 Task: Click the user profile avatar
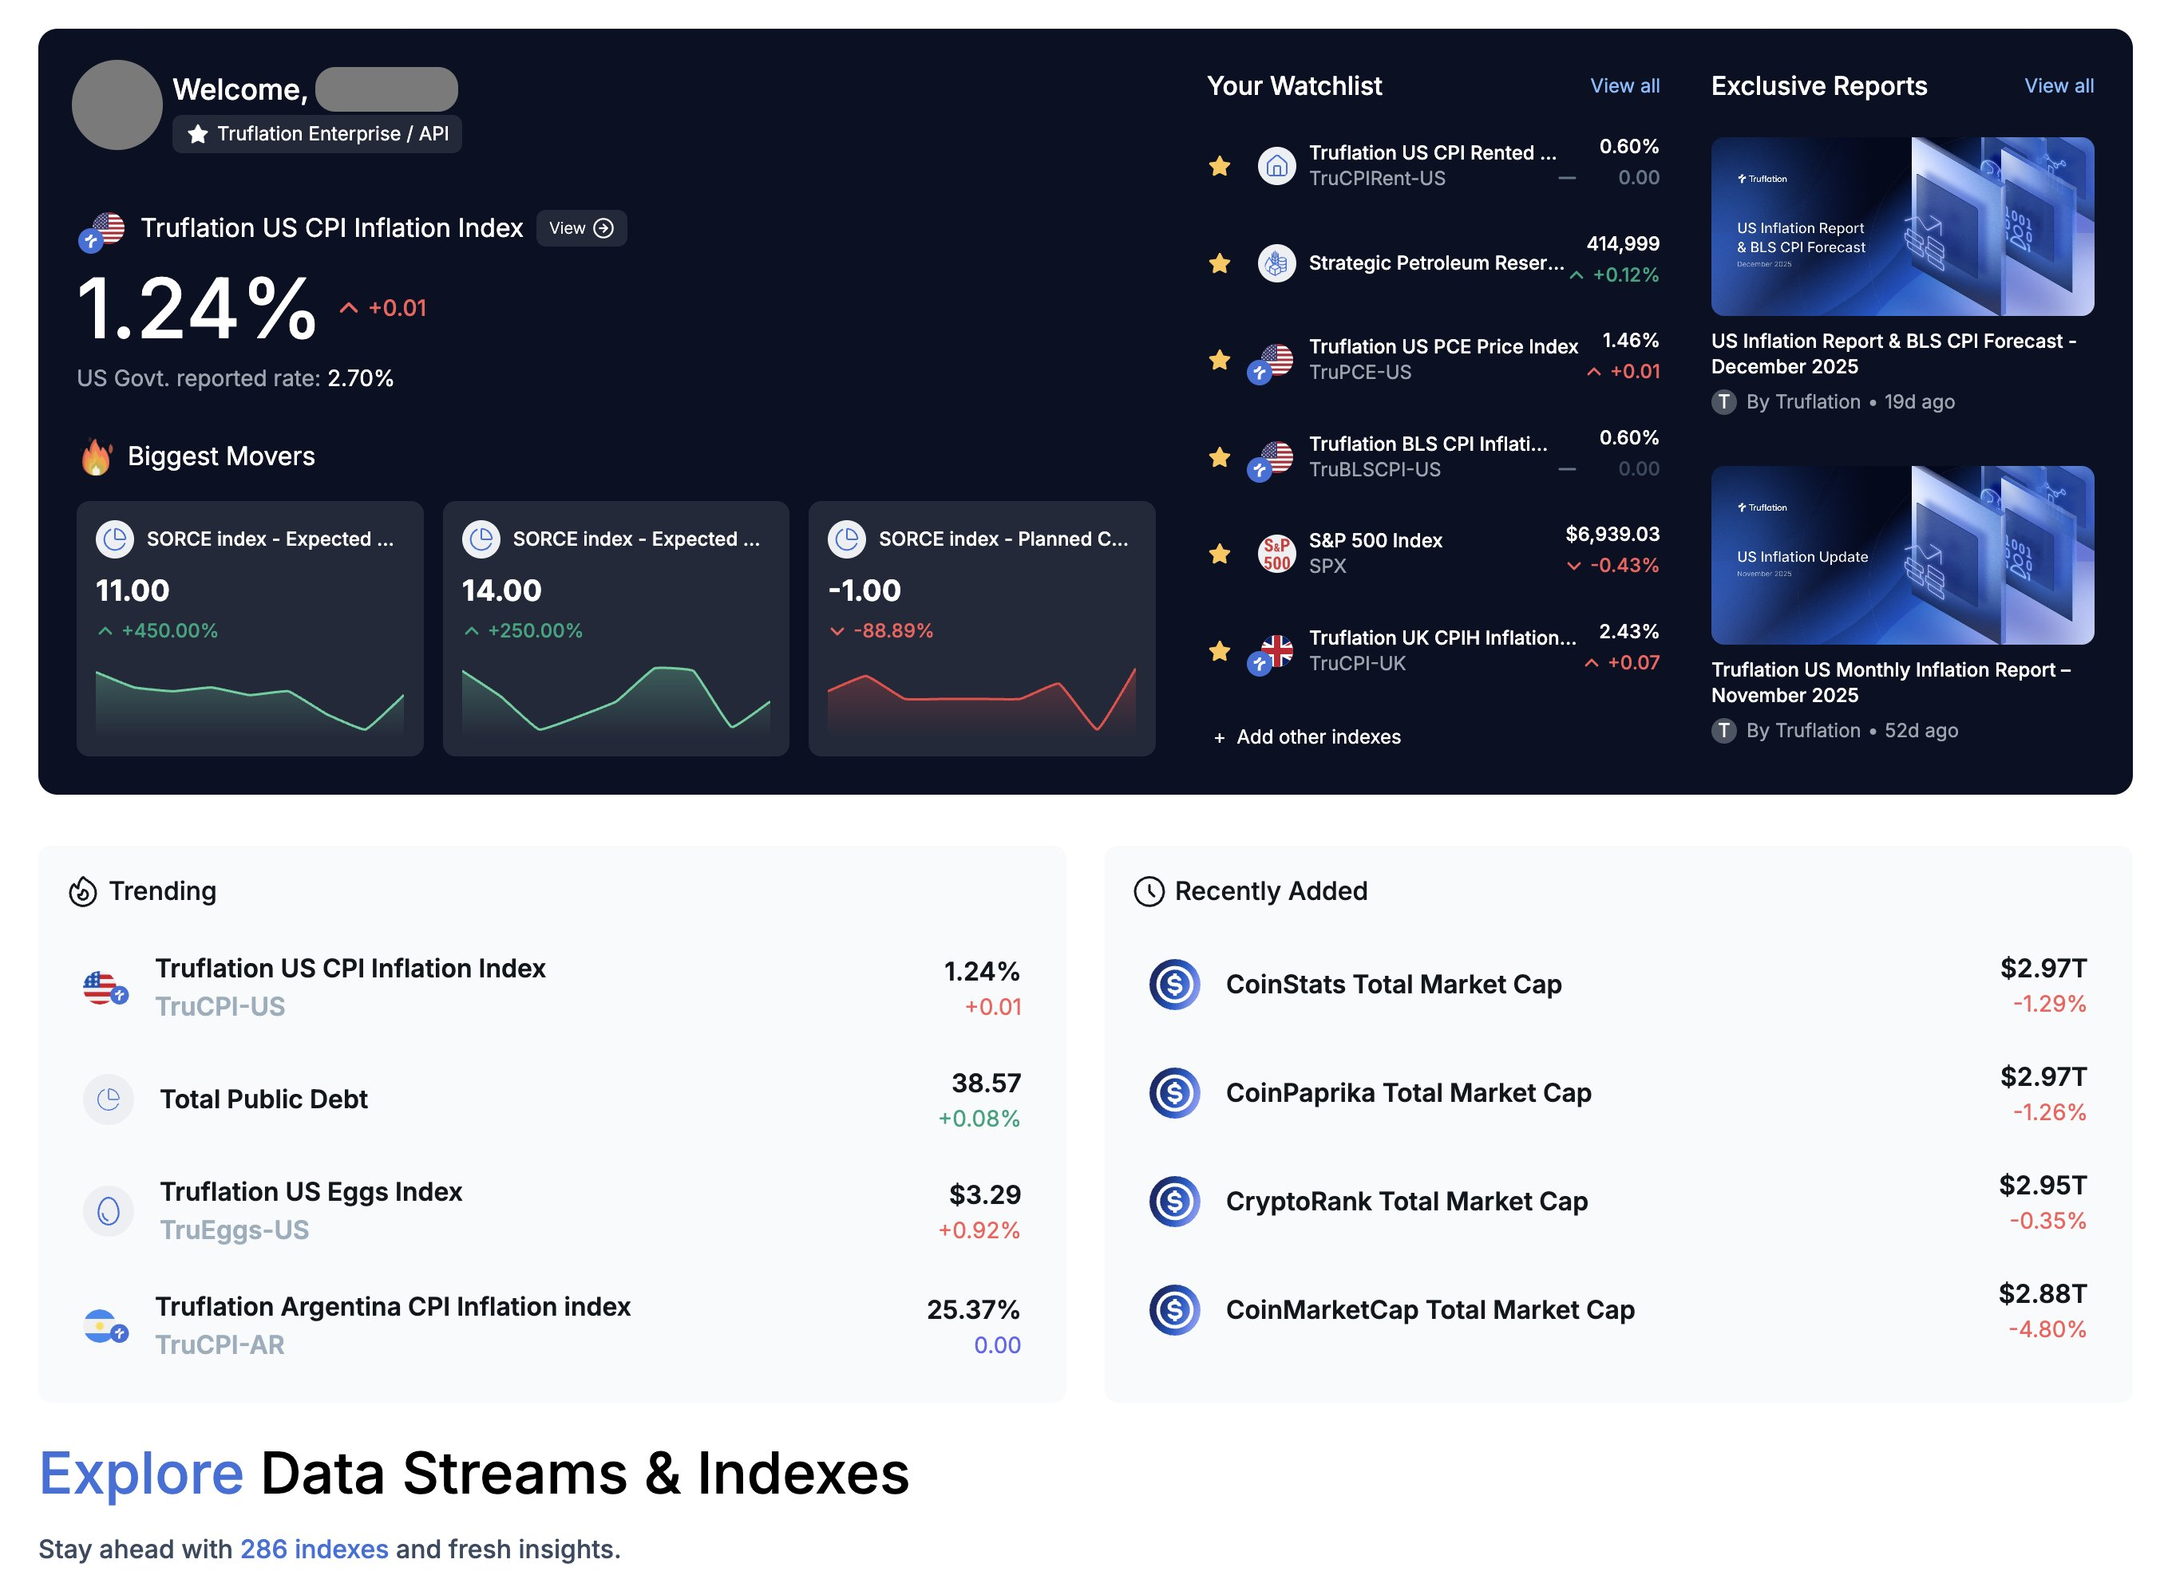[x=117, y=105]
